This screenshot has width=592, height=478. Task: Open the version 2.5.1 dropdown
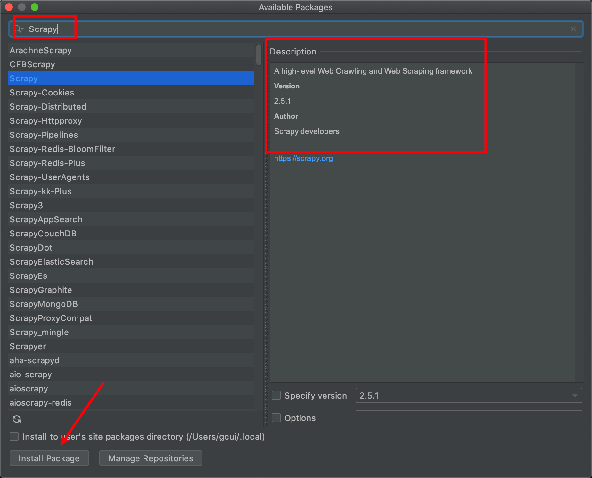pos(469,395)
